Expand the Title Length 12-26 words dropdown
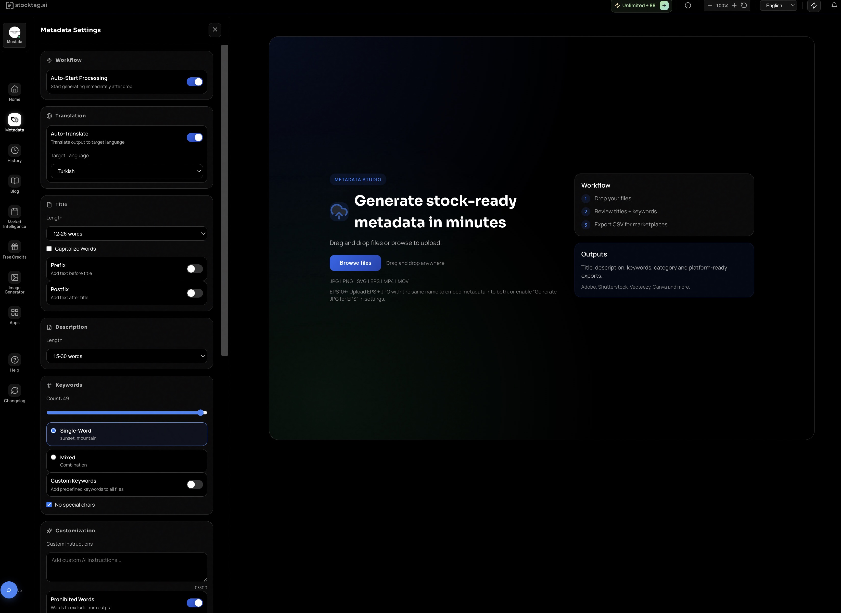This screenshot has height=613, width=841. 126,234
